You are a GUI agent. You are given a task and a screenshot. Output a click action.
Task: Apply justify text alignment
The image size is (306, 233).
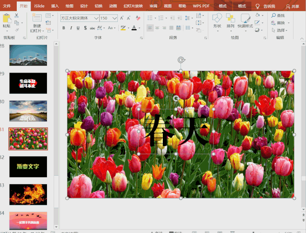[x=171, y=28]
